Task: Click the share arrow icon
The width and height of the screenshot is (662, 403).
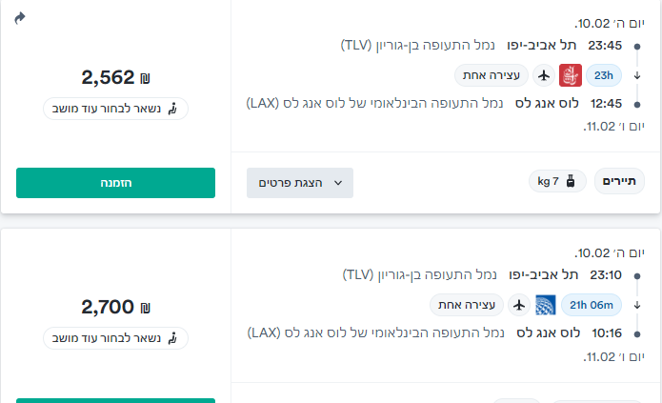Action: click(21, 18)
